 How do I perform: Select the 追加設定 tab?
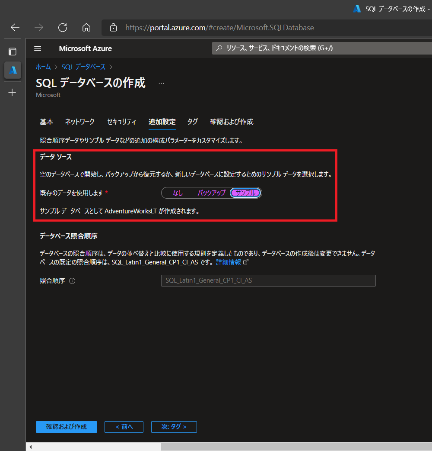(162, 122)
